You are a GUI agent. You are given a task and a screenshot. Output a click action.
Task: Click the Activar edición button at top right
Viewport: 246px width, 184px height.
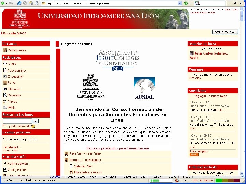225,32
